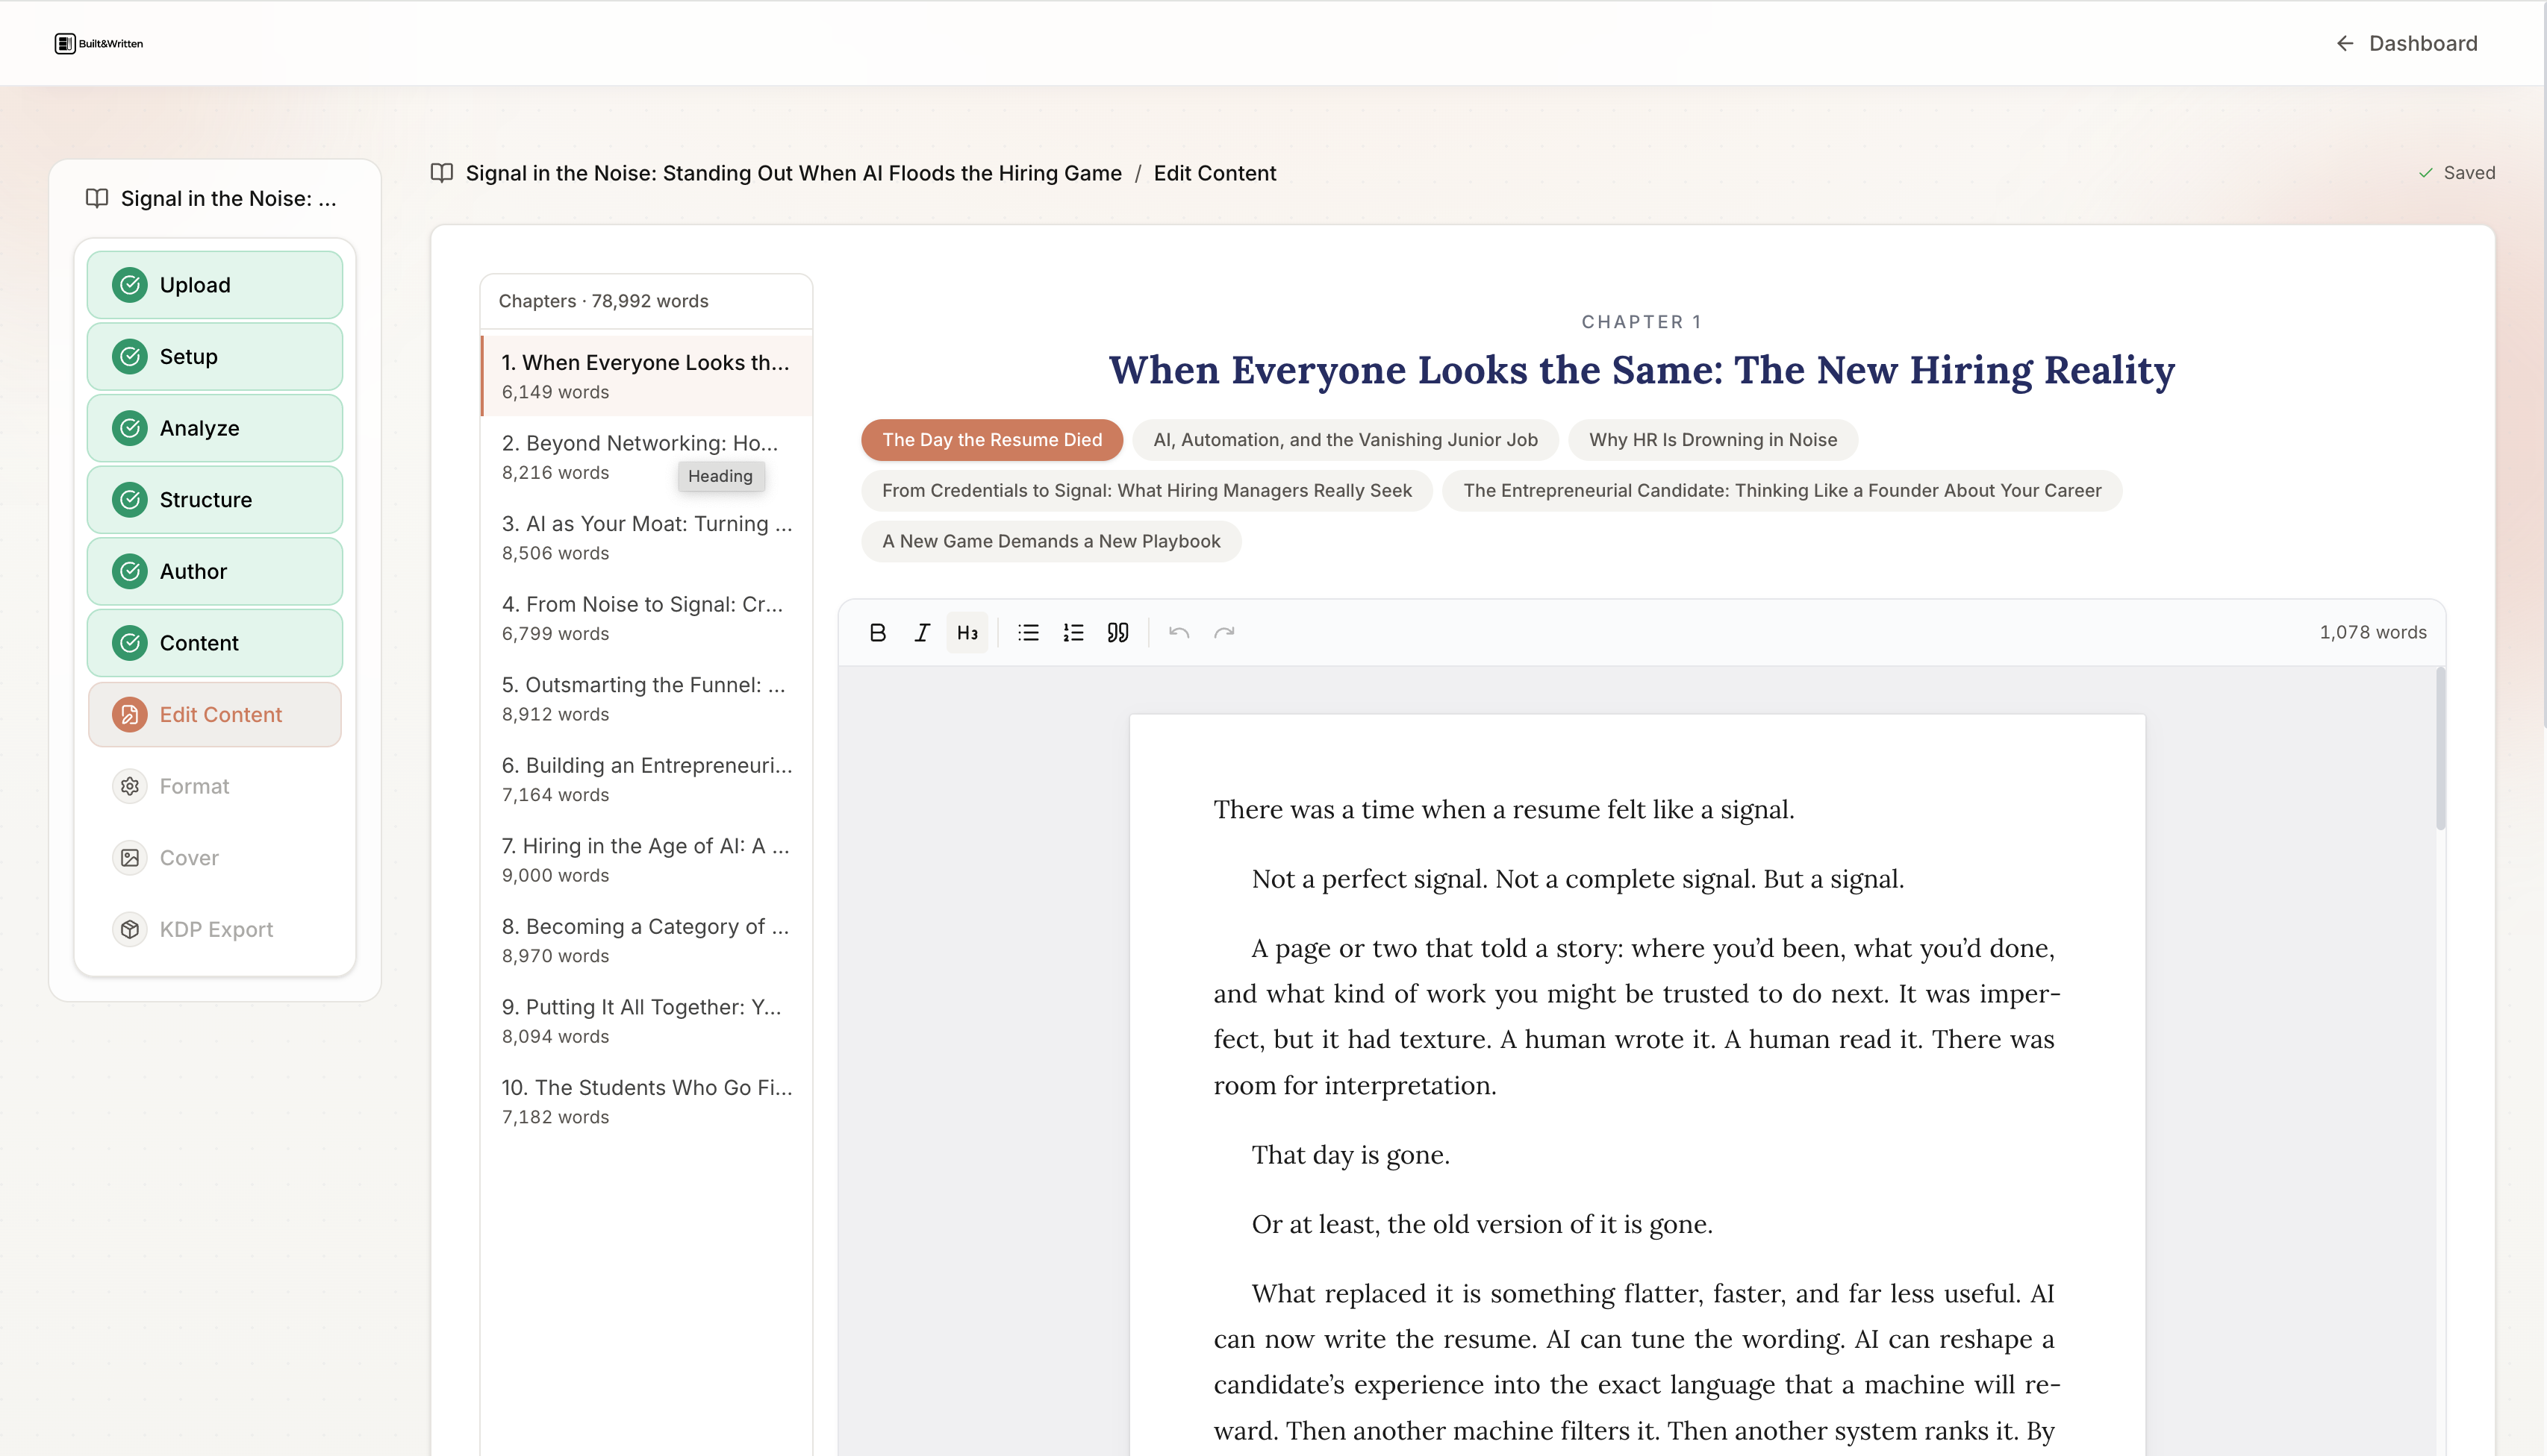Screen dimensions: 2547x1456
Task: Insert a blockquote
Action: pyautogui.click(x=1118, y=632)
